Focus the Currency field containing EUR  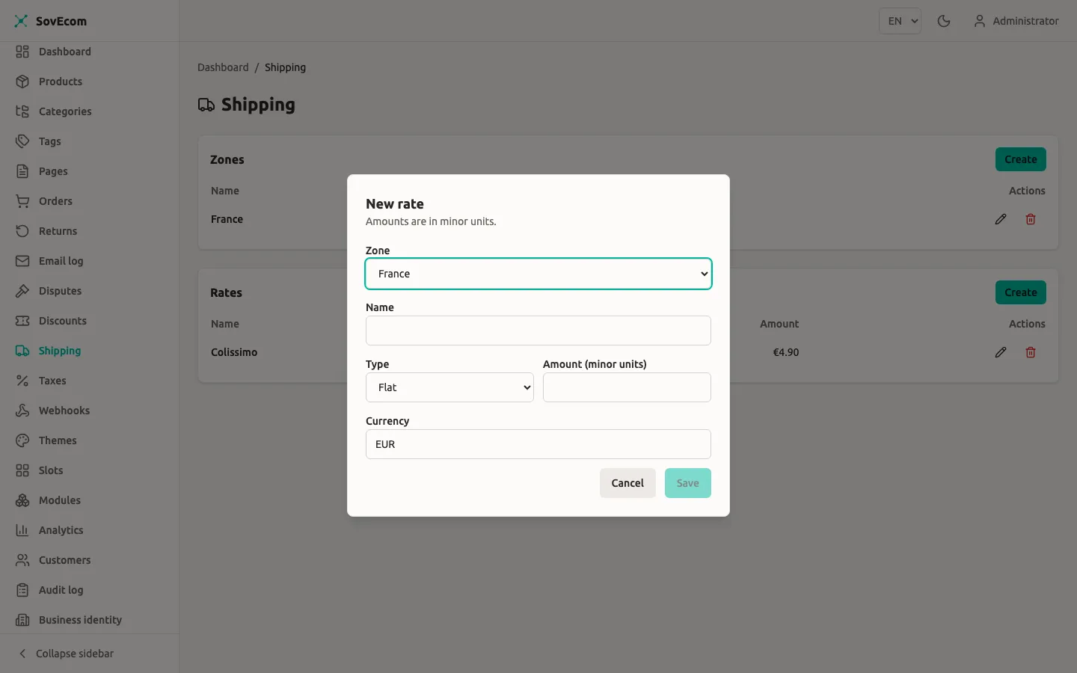pos(538,444)
